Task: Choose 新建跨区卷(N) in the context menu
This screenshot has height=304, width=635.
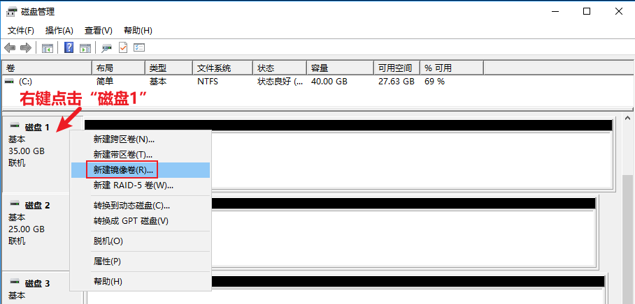Action: (124, 139)
